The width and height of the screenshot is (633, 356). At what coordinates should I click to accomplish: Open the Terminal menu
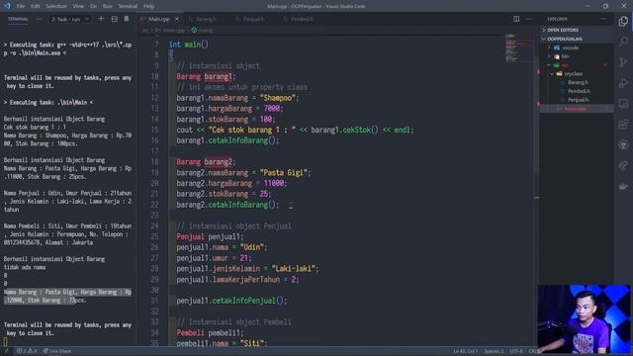click(x=128, y=6)
